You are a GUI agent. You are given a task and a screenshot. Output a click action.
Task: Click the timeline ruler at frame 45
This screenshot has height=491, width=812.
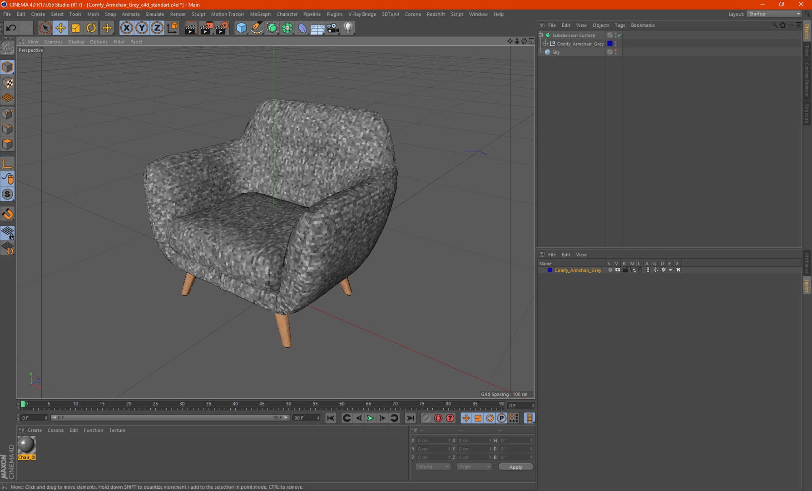262,404
